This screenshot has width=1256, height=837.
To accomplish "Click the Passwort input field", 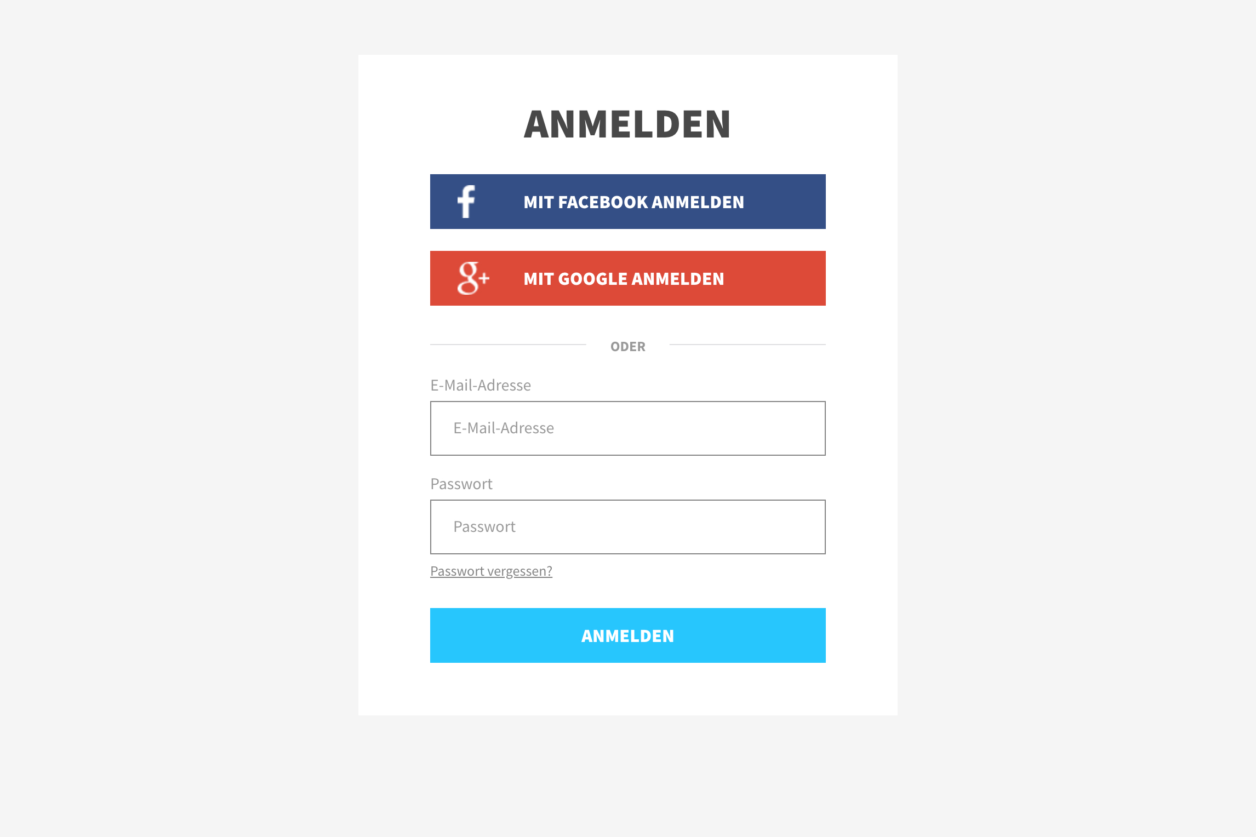I will tap(628, 527).
